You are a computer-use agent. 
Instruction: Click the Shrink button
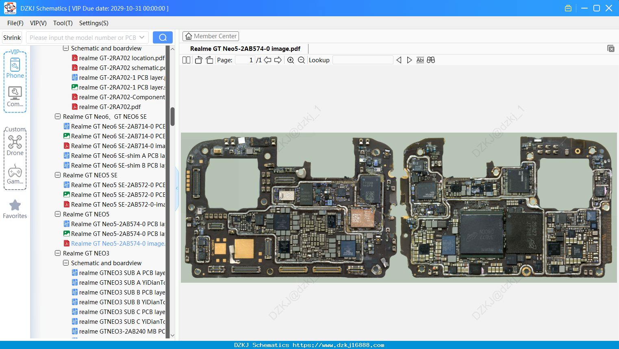12,37
